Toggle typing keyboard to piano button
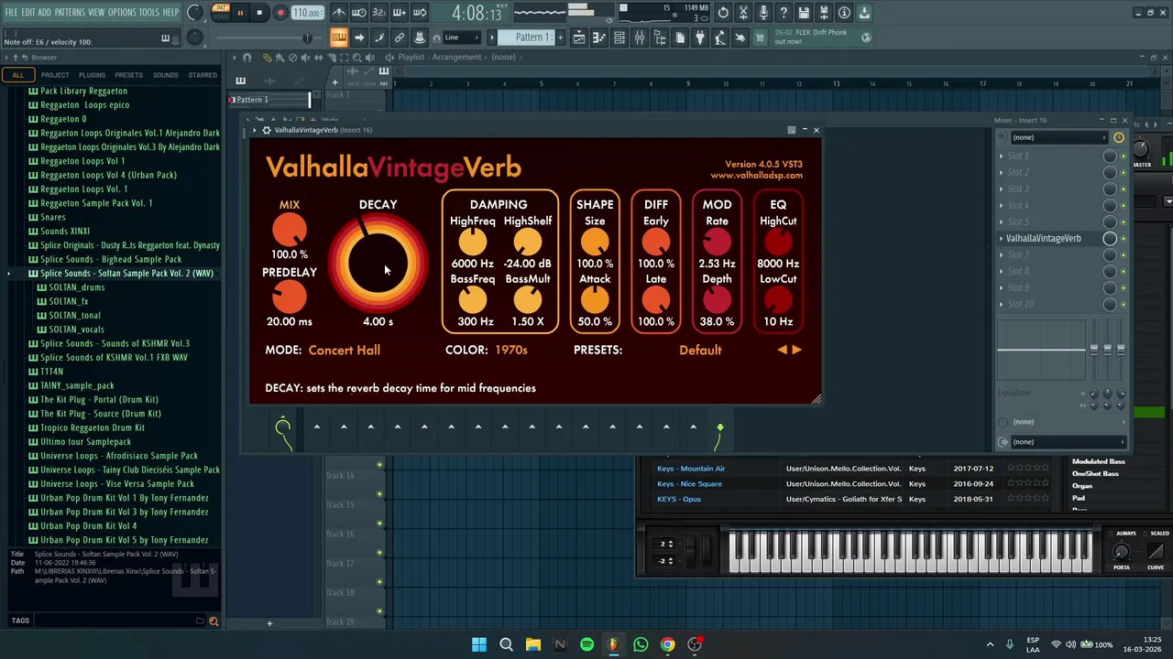This screenshot has width=1173, height=659. pyautogui.click(x=339, y=38)
